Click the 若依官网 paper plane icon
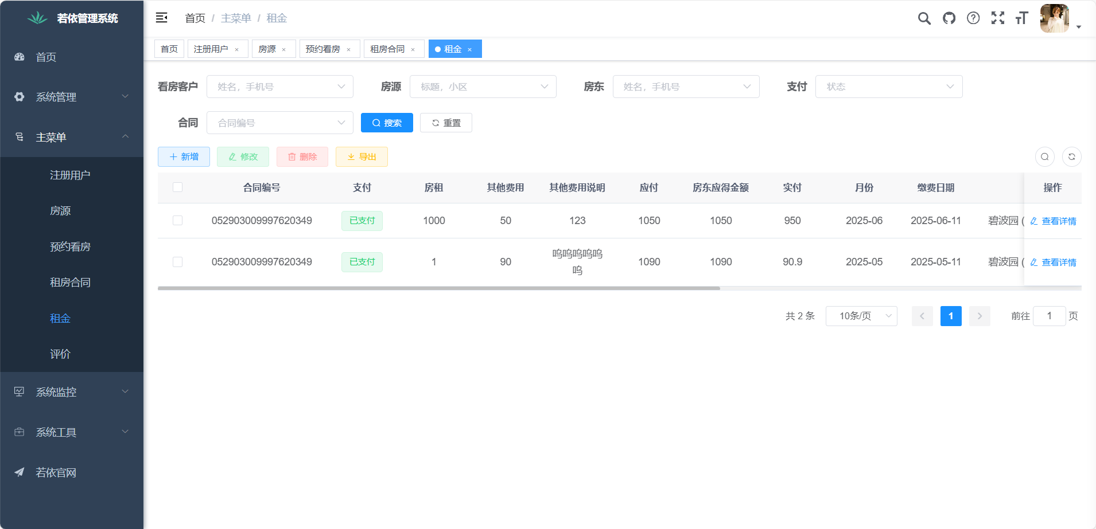 [x=20, y=472]
